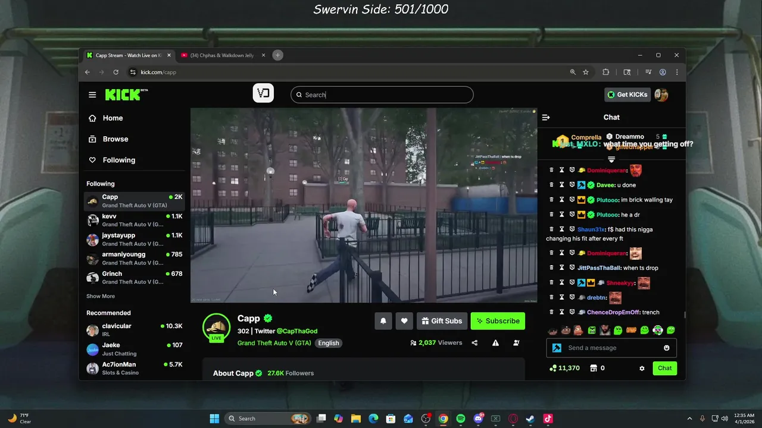762x428 pixels.
Task: Open the clips icon next to search
Action: point(263,93)
